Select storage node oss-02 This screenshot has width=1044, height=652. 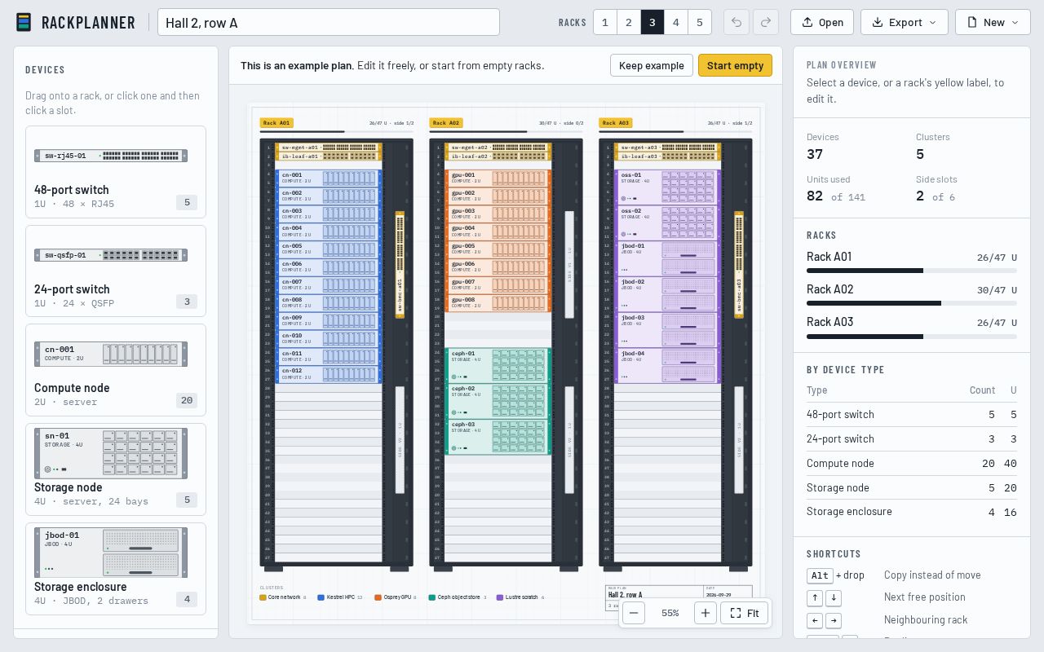click(668, 222)
